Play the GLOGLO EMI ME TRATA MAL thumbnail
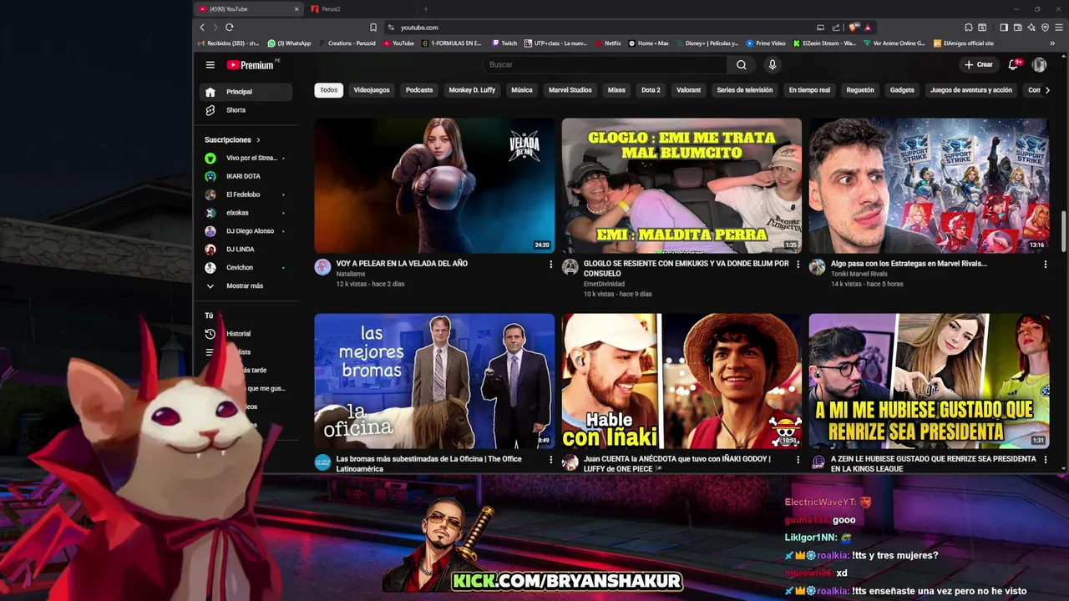 click(681, 185)
